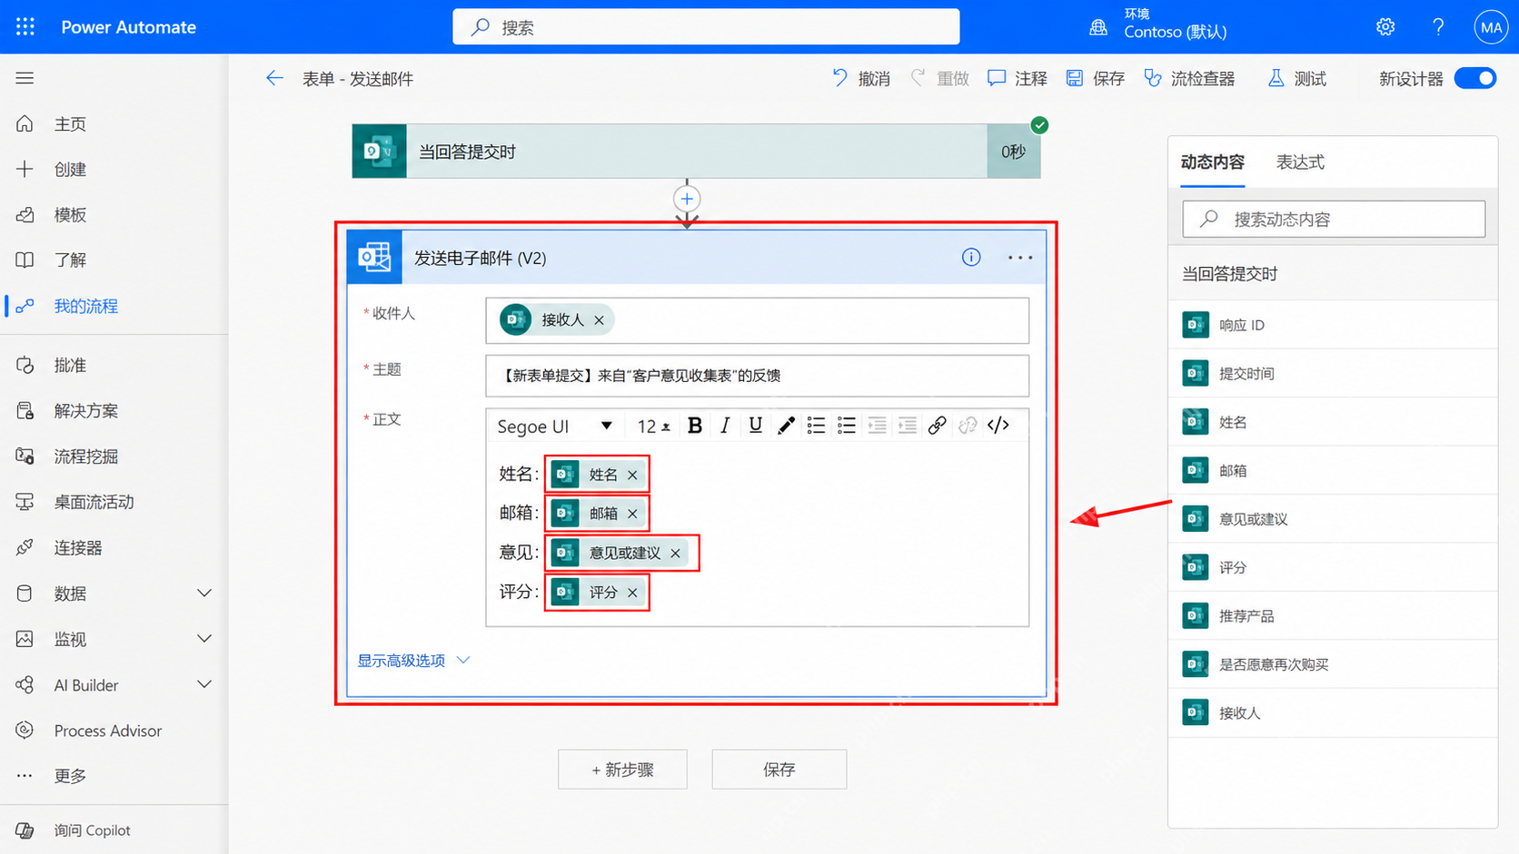Click the top 搜索 search box
This screenshot has width=1519, height=854.
coord(706,27)
